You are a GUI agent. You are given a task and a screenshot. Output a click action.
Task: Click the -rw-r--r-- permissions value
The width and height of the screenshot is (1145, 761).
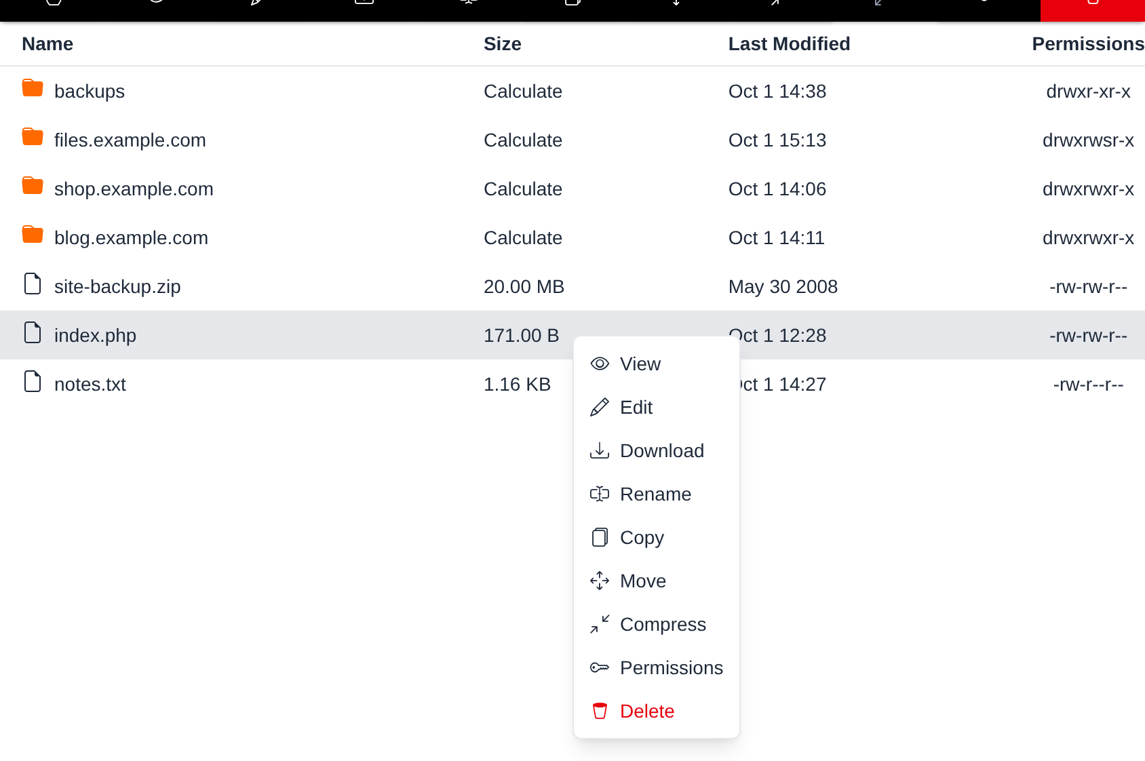point(1088,384)
